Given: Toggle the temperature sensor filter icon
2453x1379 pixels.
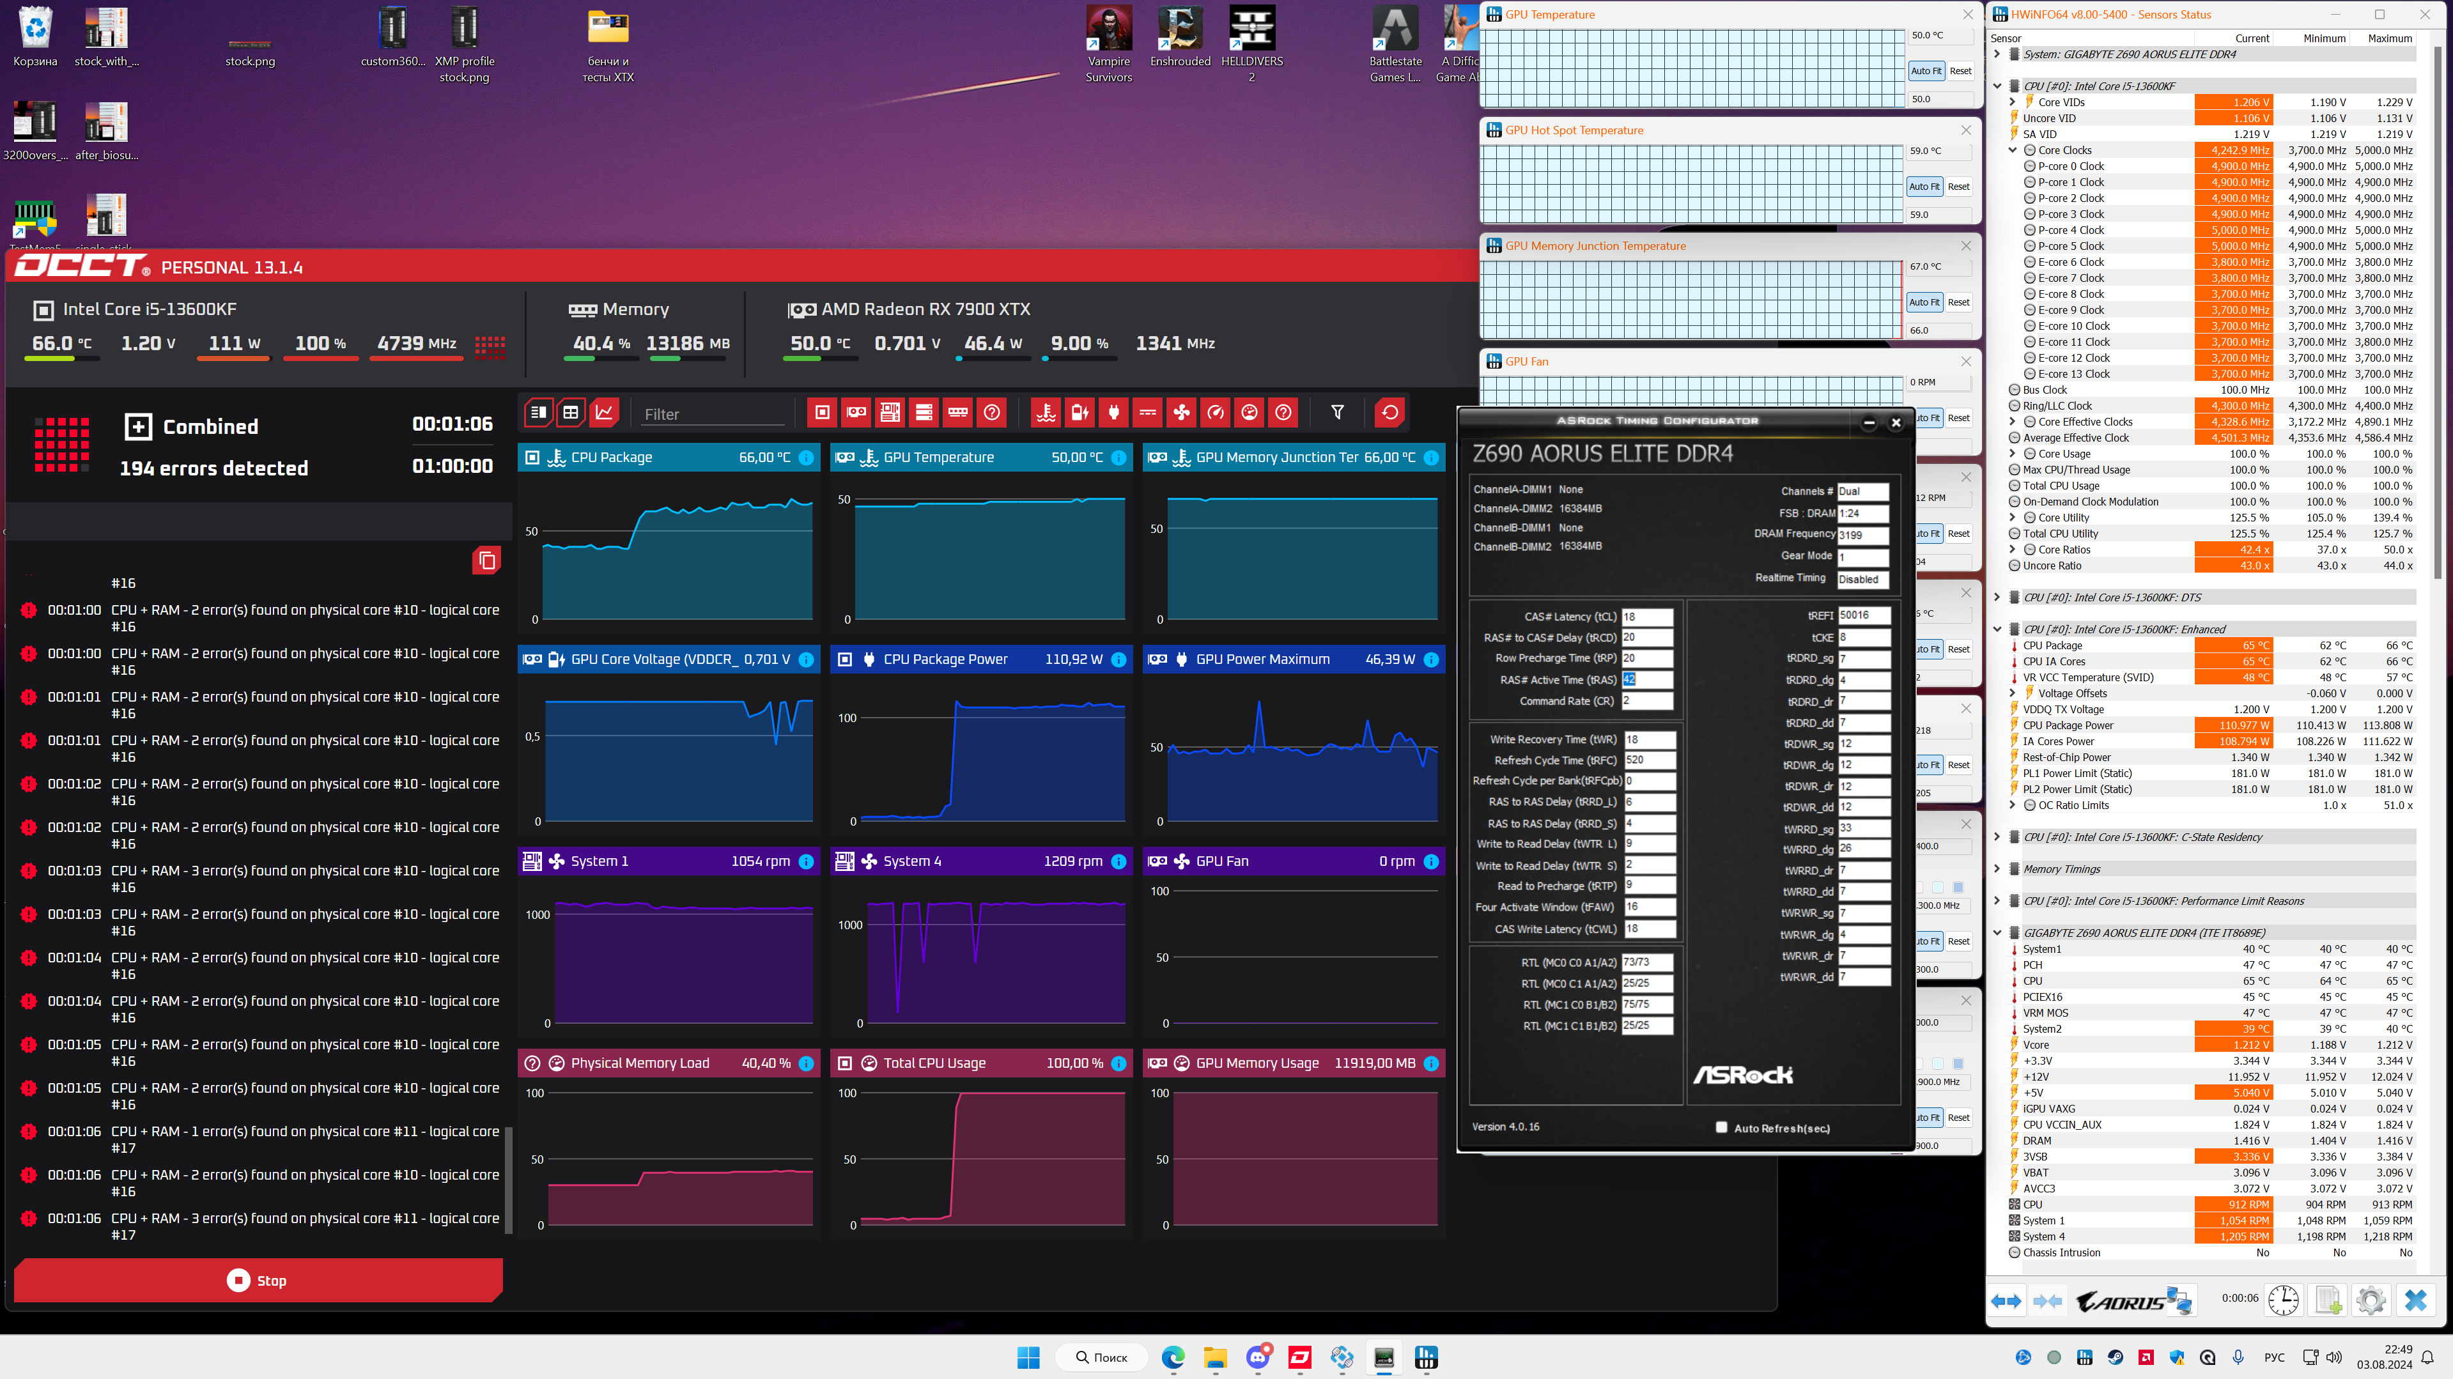Looking at the screenshot, I should click(1046, 412).
